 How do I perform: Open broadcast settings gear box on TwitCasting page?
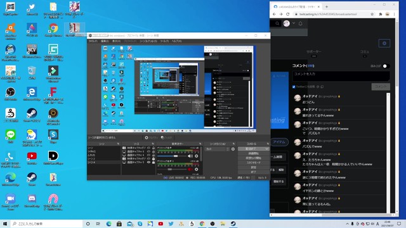pos(384,43)
